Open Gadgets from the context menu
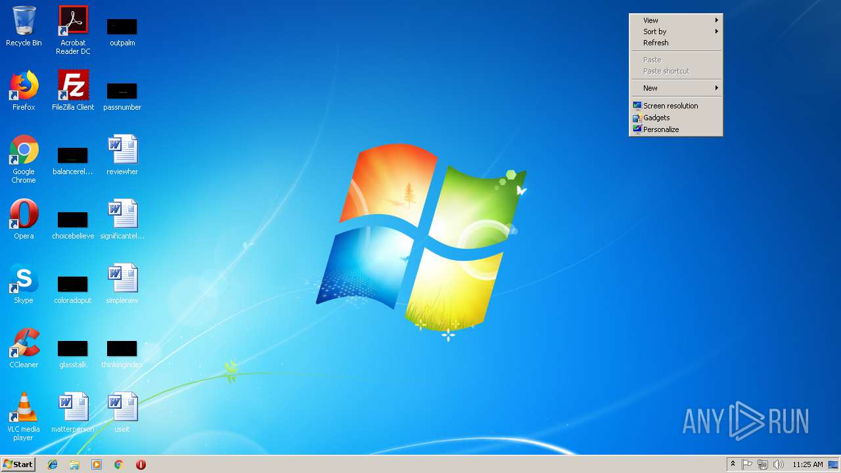841x473 pixels. pos(676,118)
